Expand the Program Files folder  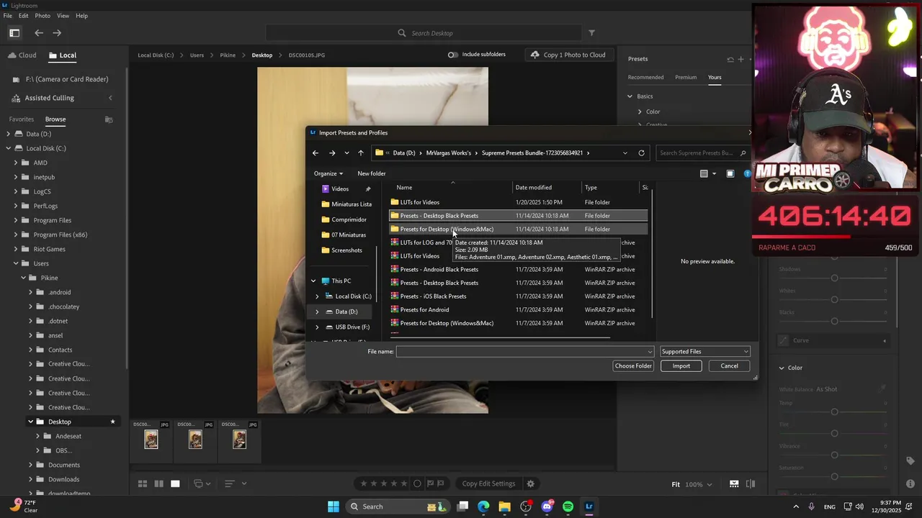16,220
